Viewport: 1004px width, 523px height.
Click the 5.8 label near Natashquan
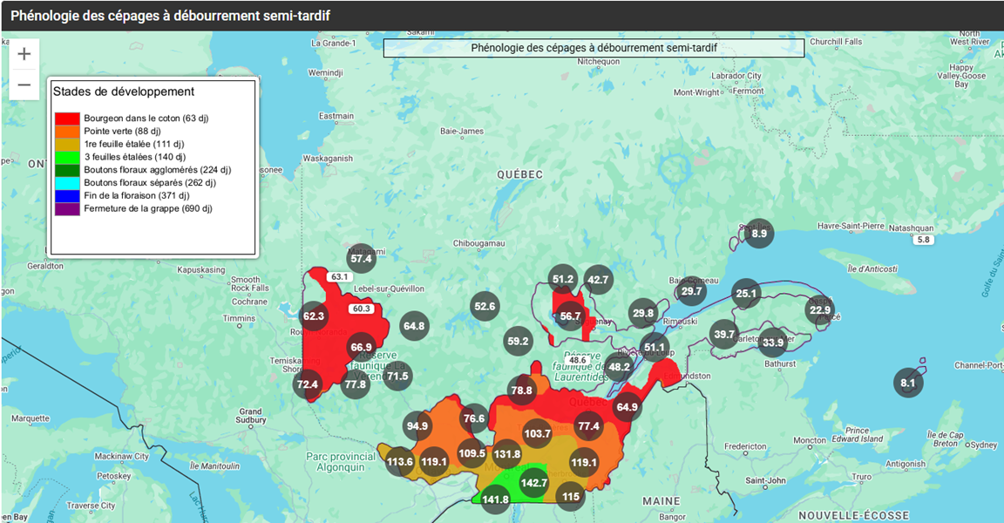(x=924, y=240)
